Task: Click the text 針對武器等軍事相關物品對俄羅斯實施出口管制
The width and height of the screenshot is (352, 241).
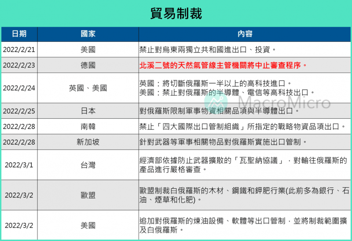Action: coord(223,142)
